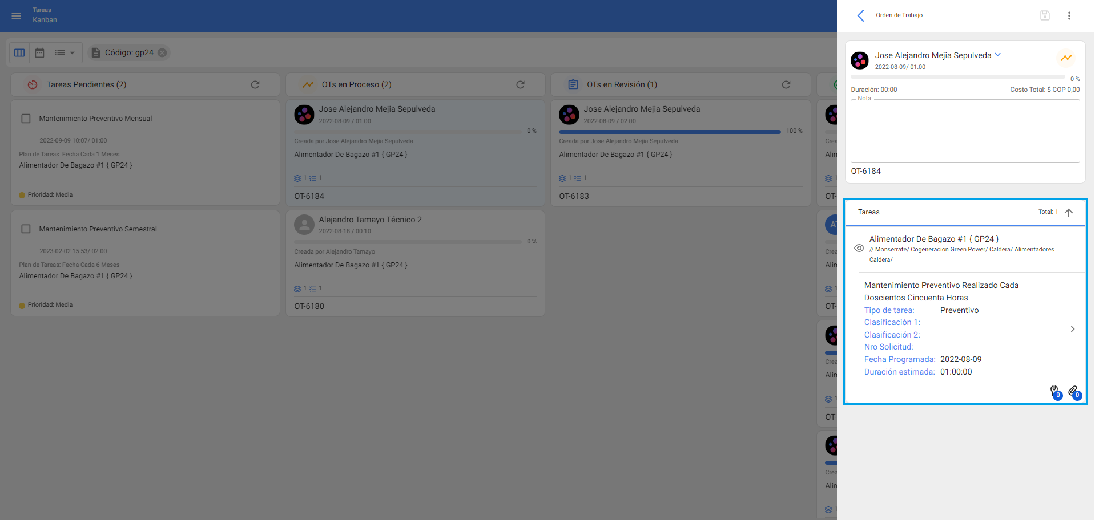
Task: Open the list view dropdown
Action: pos(65,52)
